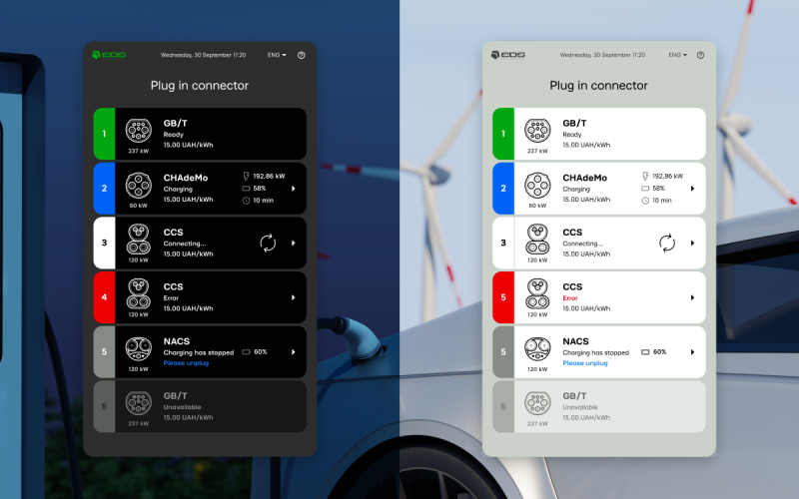The image size is (799, 499).
Task: Select NACS connector icon in light panel
Action: click(x=537, y=348)
